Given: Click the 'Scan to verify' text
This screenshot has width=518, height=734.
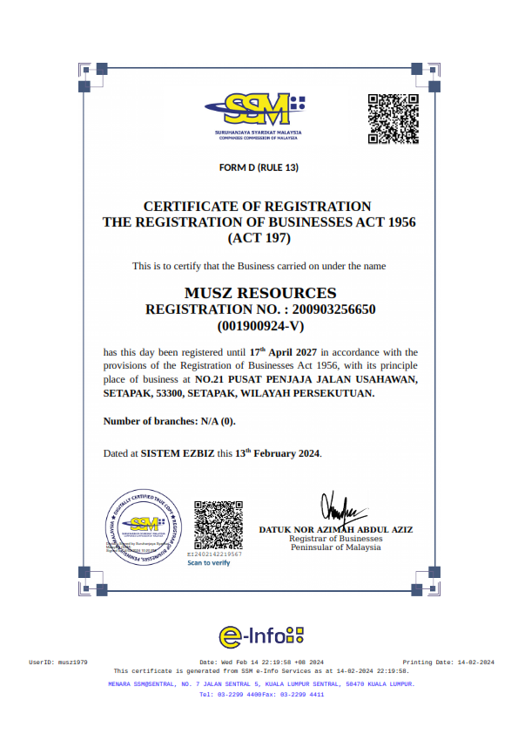Looking at the screenshot, I should click(209, 562).
